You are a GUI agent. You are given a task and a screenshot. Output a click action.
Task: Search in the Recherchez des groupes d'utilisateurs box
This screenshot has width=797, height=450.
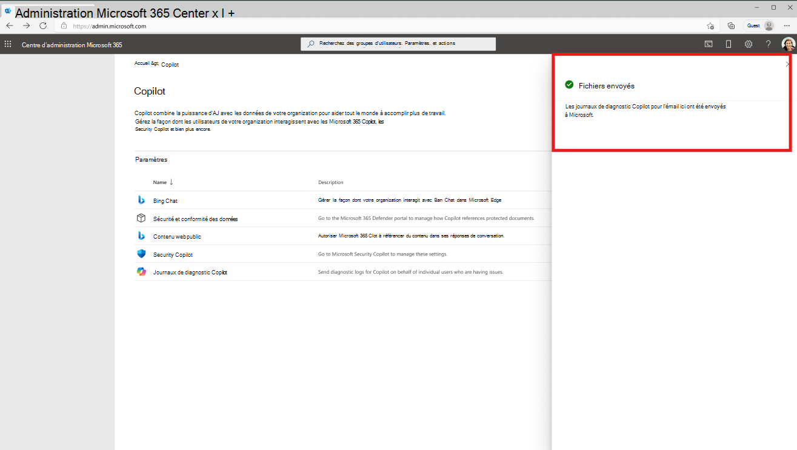(x=398, y=44)
